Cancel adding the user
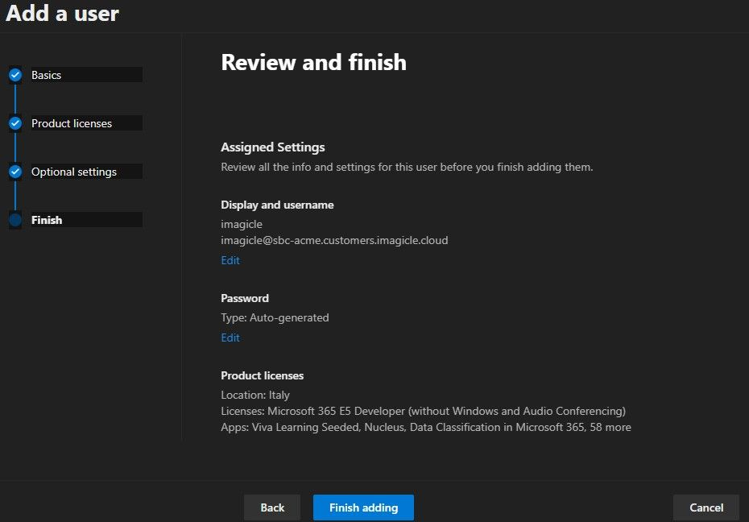 tap(706, 507)
